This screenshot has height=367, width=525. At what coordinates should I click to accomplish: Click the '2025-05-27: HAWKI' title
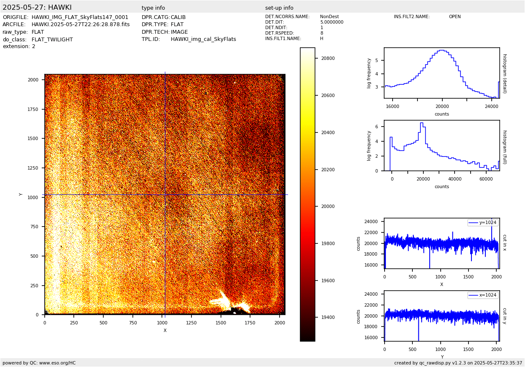37,8
